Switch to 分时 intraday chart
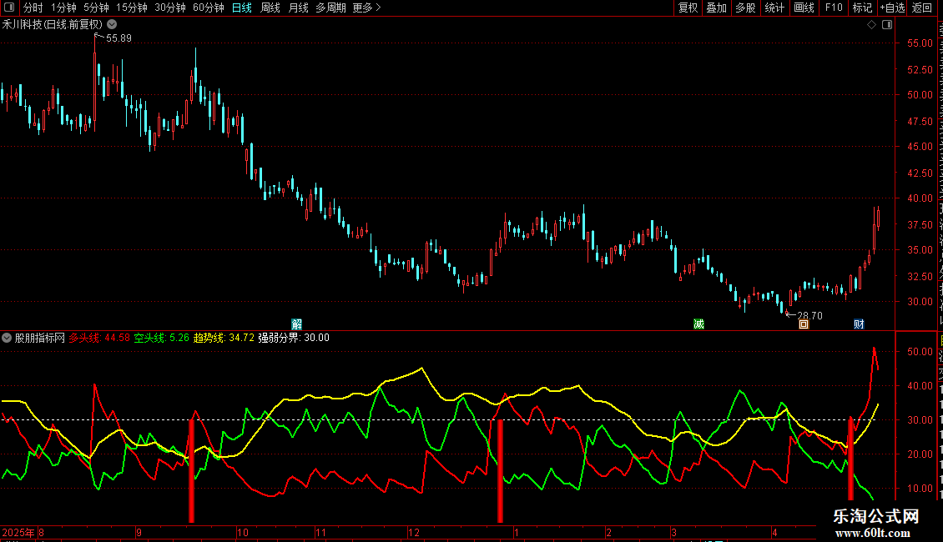943x542 pixels. 33,8
